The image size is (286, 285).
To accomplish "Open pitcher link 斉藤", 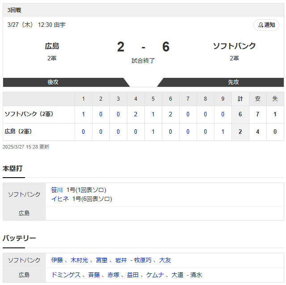I will [x=94, y=275].
